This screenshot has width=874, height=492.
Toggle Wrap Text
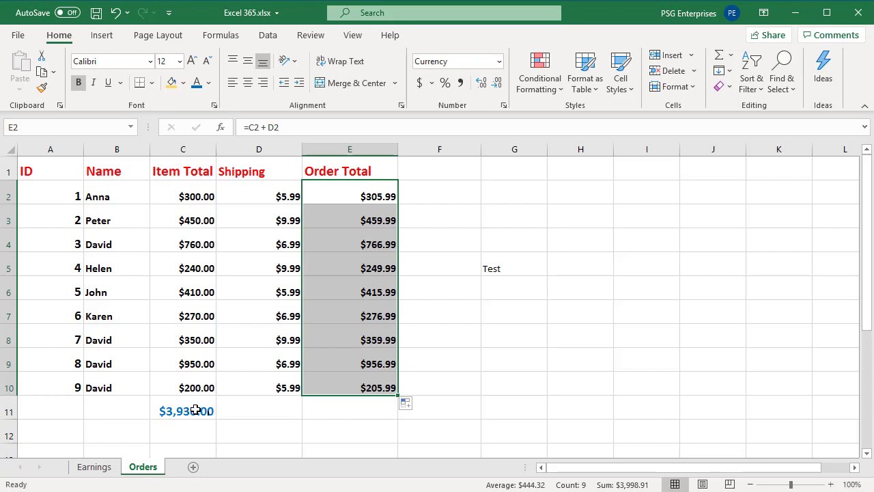(340, 61)
